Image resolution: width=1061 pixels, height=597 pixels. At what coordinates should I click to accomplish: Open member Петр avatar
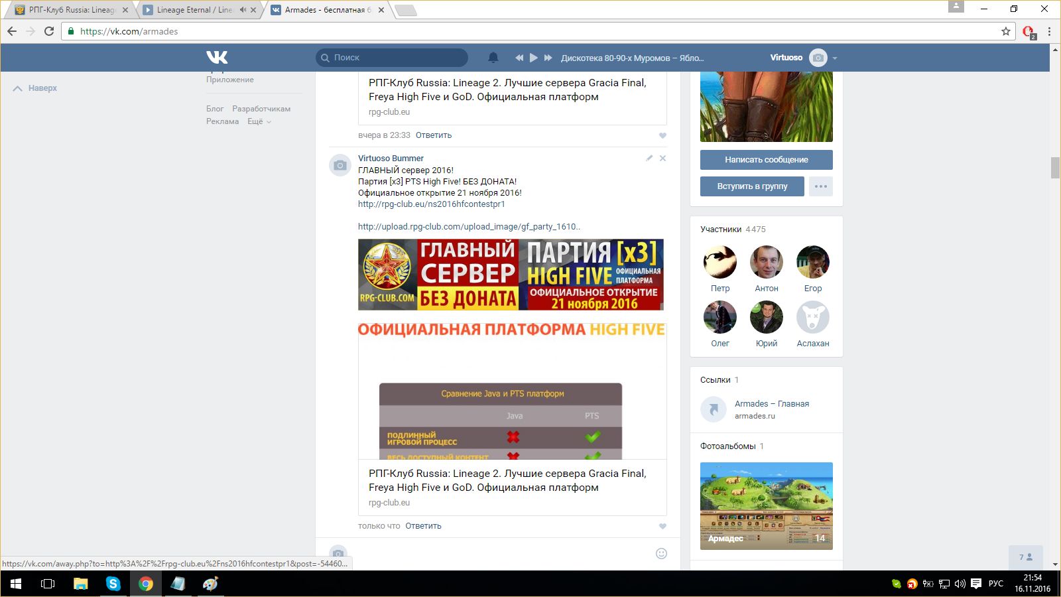720,262
